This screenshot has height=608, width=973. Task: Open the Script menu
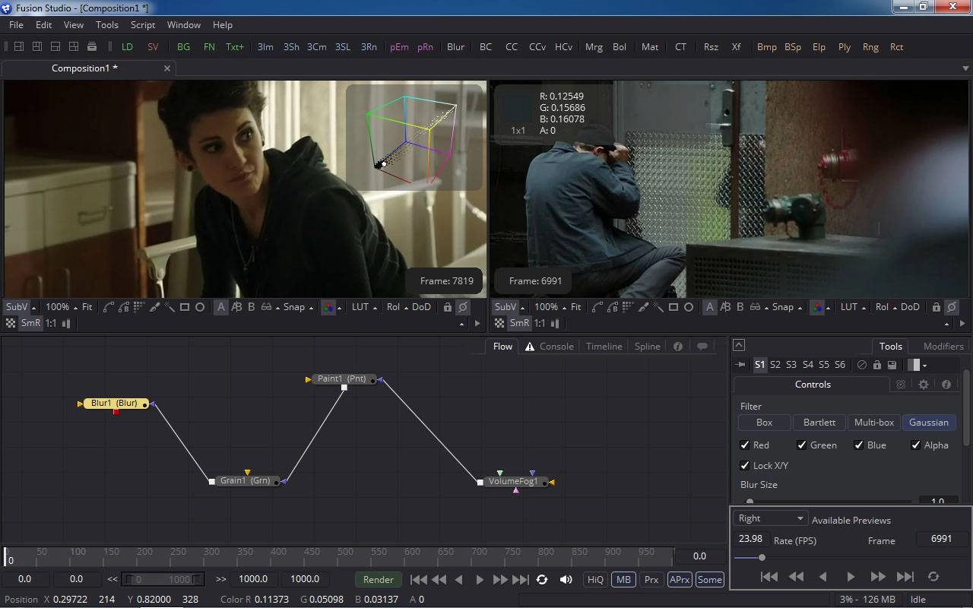[143, 25]
